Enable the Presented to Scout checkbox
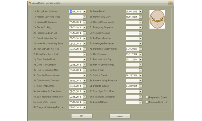Screen dimensions: 202x121 point(147,102)
